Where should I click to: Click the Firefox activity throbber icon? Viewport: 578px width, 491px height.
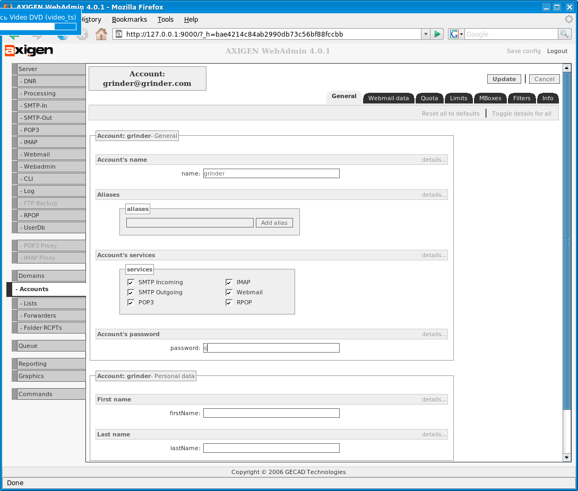pos(569,19)
